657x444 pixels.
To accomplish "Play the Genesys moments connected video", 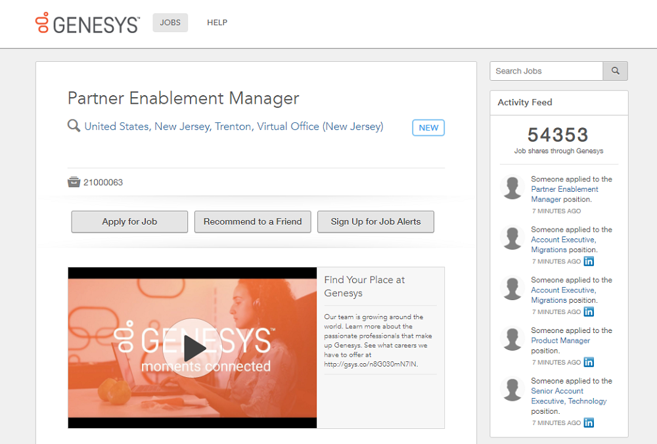I will [193, 348].
